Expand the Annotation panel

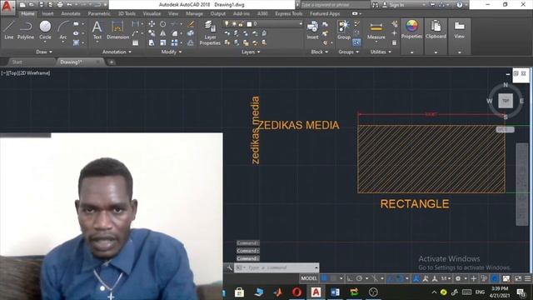pos(117,52)
